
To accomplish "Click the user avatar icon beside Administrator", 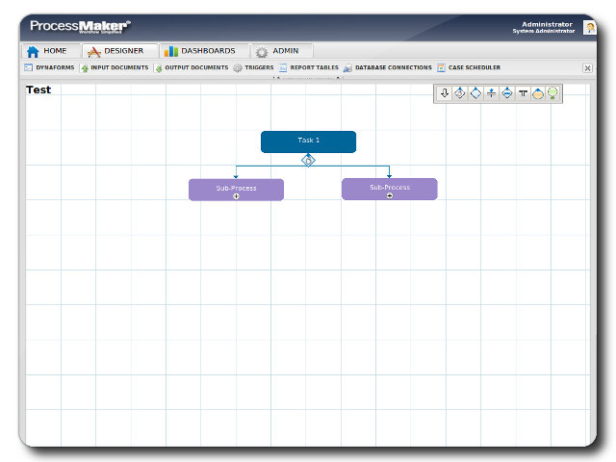I will 588,28.
